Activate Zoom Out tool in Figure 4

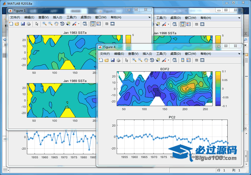click(140, 60)
